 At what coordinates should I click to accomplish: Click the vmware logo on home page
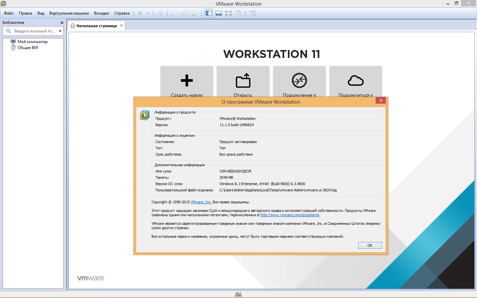(x=90, y=278)
